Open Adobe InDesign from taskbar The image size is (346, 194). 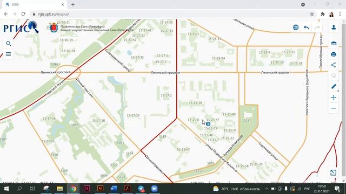coord(86,189)
